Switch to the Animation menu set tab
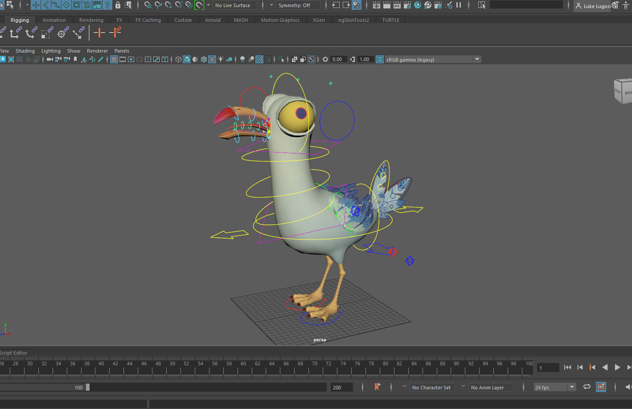The image size is (632, 409). 54,20
